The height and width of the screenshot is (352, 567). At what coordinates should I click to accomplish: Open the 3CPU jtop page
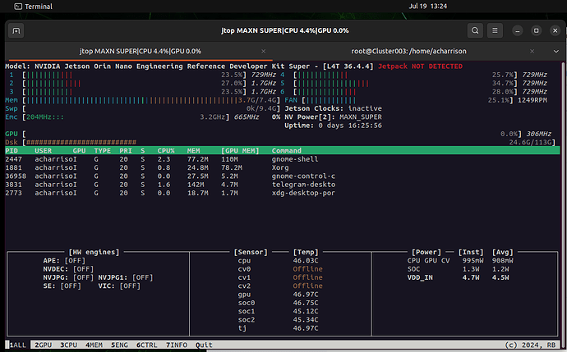click(x=69, y=345)
